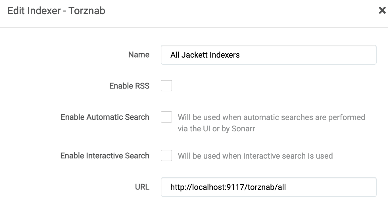388x206 pixels.
Task: Click the 'Name' field label
Action: (138, 55)
